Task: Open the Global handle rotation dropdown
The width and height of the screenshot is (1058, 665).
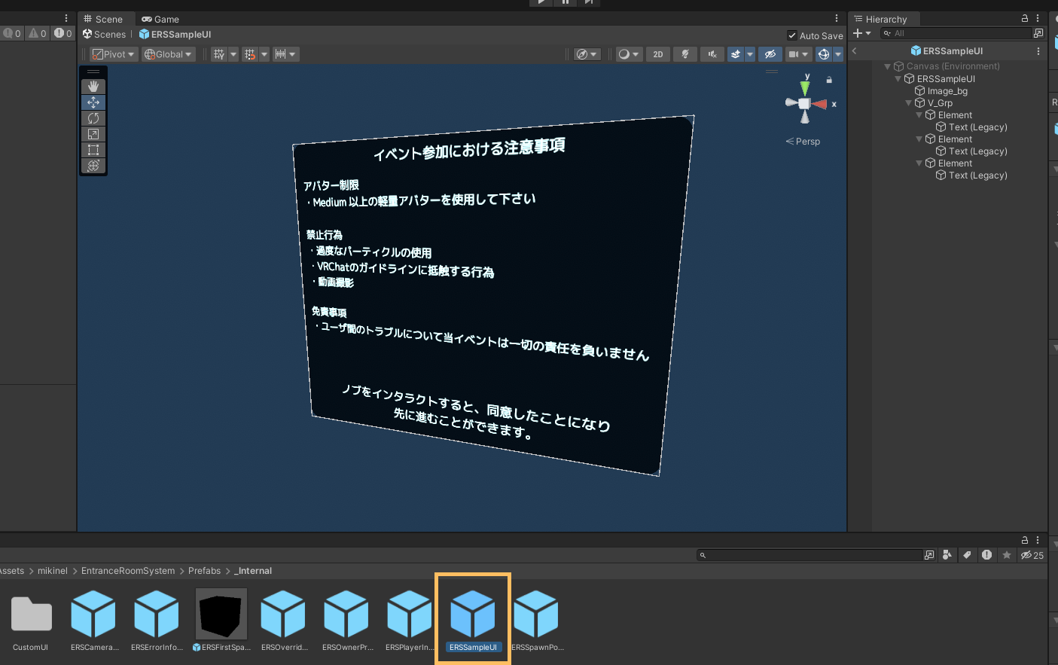Action: pos(169,54)
